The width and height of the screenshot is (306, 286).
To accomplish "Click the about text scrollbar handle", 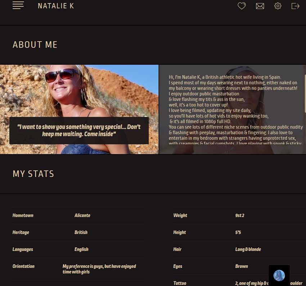I will 305,93.
